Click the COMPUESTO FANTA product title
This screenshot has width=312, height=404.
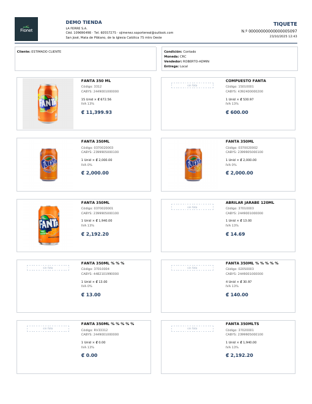(x=245, y=81)
